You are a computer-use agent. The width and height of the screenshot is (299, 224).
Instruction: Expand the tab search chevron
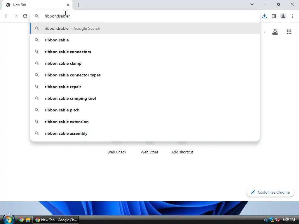[x=252, y=4]
